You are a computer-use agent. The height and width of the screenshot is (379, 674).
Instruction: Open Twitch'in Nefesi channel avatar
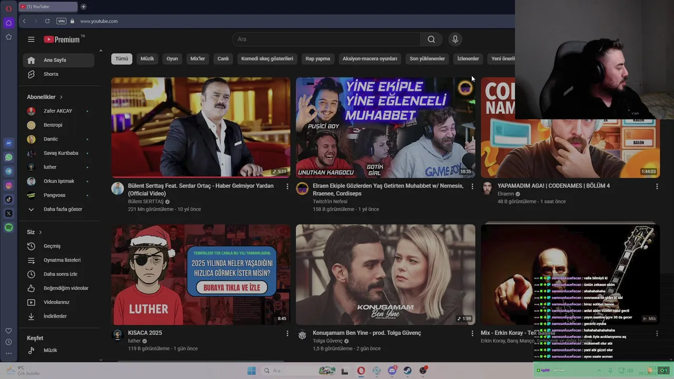tap(302, 188)
